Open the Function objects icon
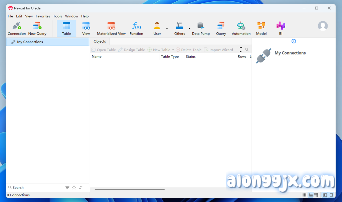342x202 pixels. click(136, 28)
